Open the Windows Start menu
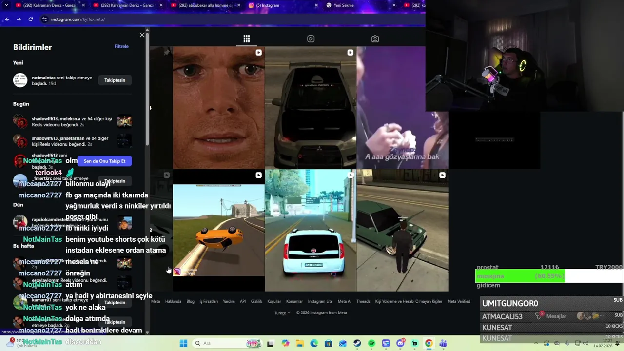This screenshot has width=624, height=351. pos(183,343)
